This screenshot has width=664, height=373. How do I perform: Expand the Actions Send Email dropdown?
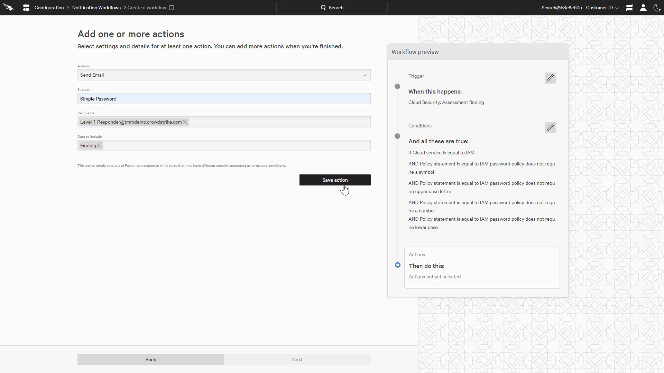[224, 75]
